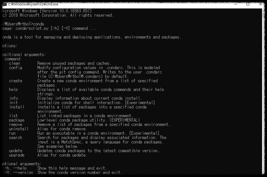The width and height of the screenshot is (267, 177).
Task: Click the 'optional arguments:' heading
Action: pyautogui.click(x=22, y=164)
